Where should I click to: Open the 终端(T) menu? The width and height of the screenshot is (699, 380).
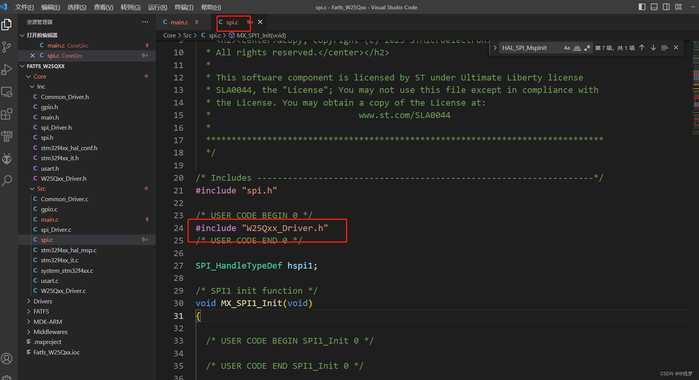pos(184,7)
